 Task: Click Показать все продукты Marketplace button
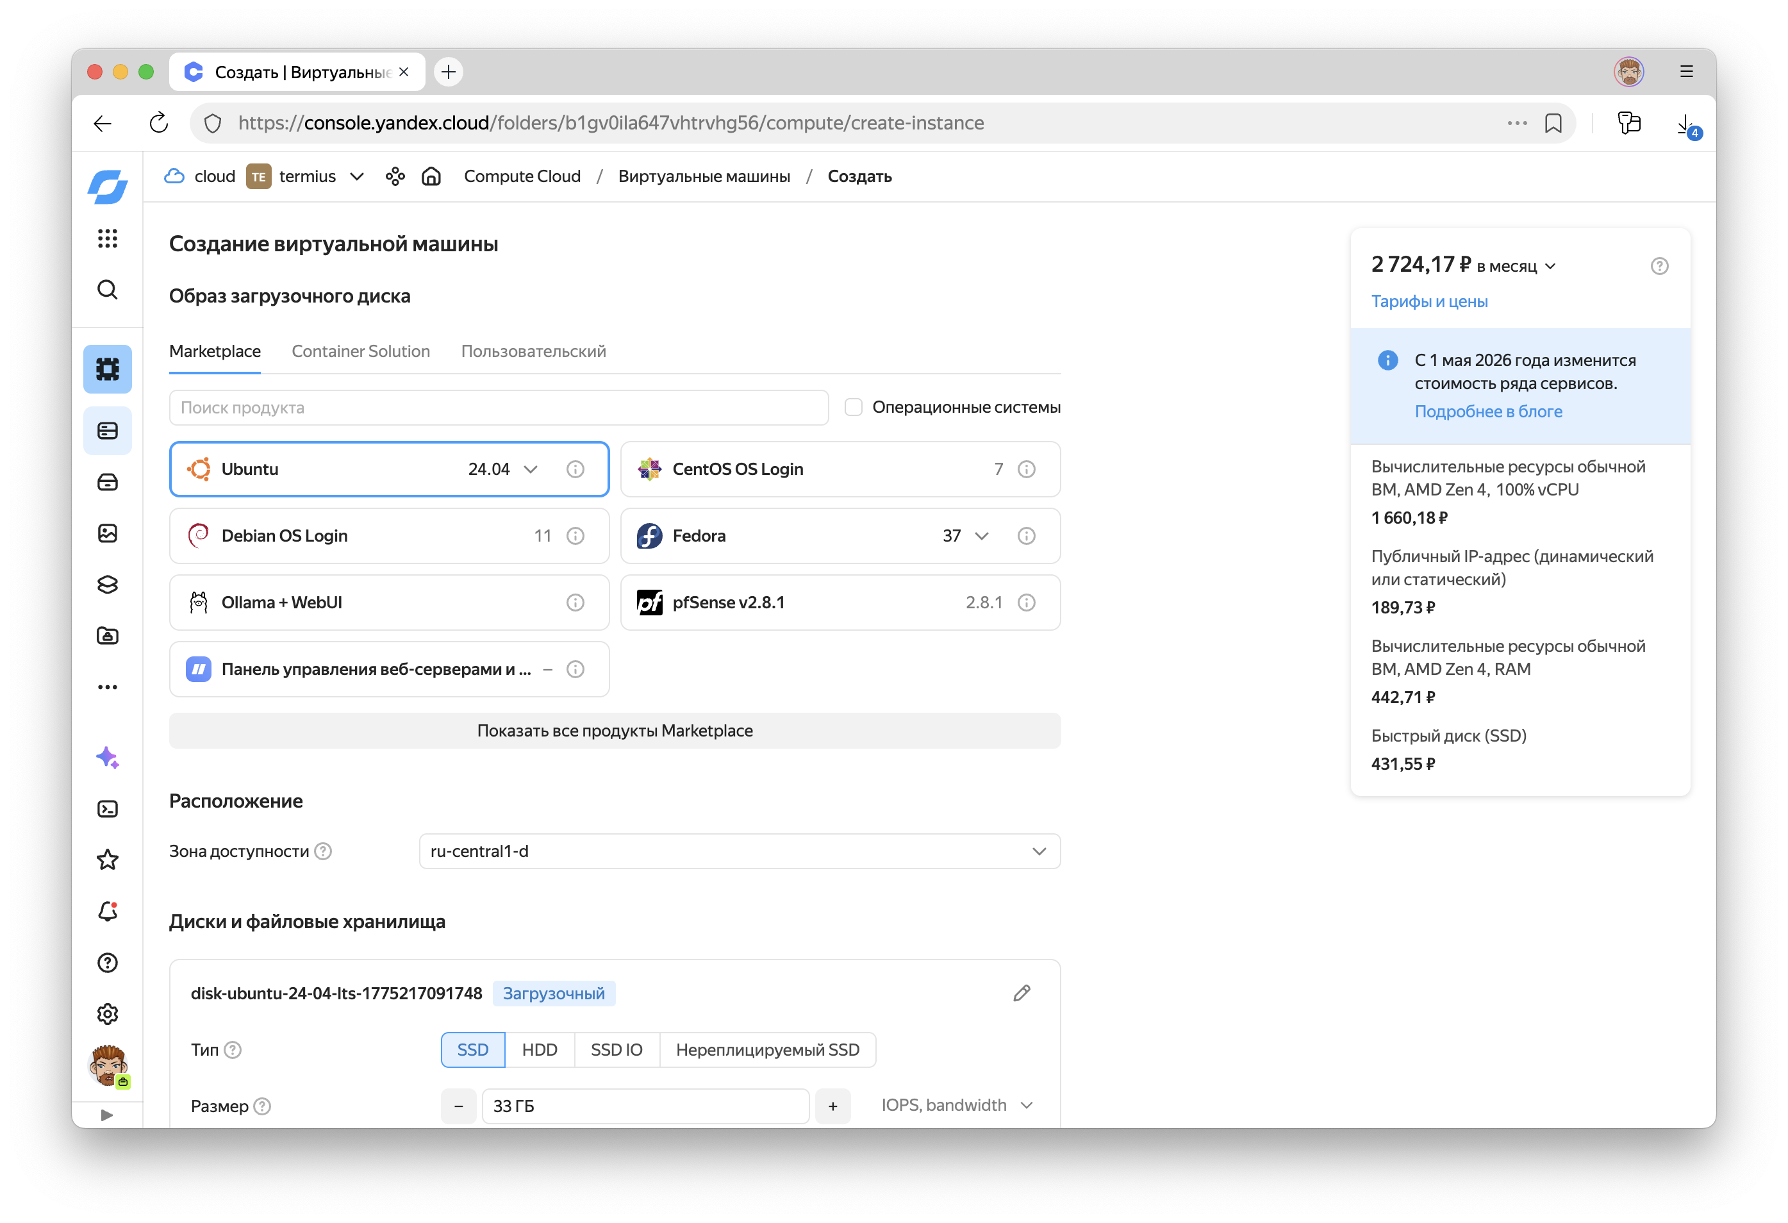point(614,731)
